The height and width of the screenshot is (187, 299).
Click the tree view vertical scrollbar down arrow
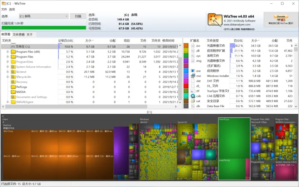coord(180,102)
